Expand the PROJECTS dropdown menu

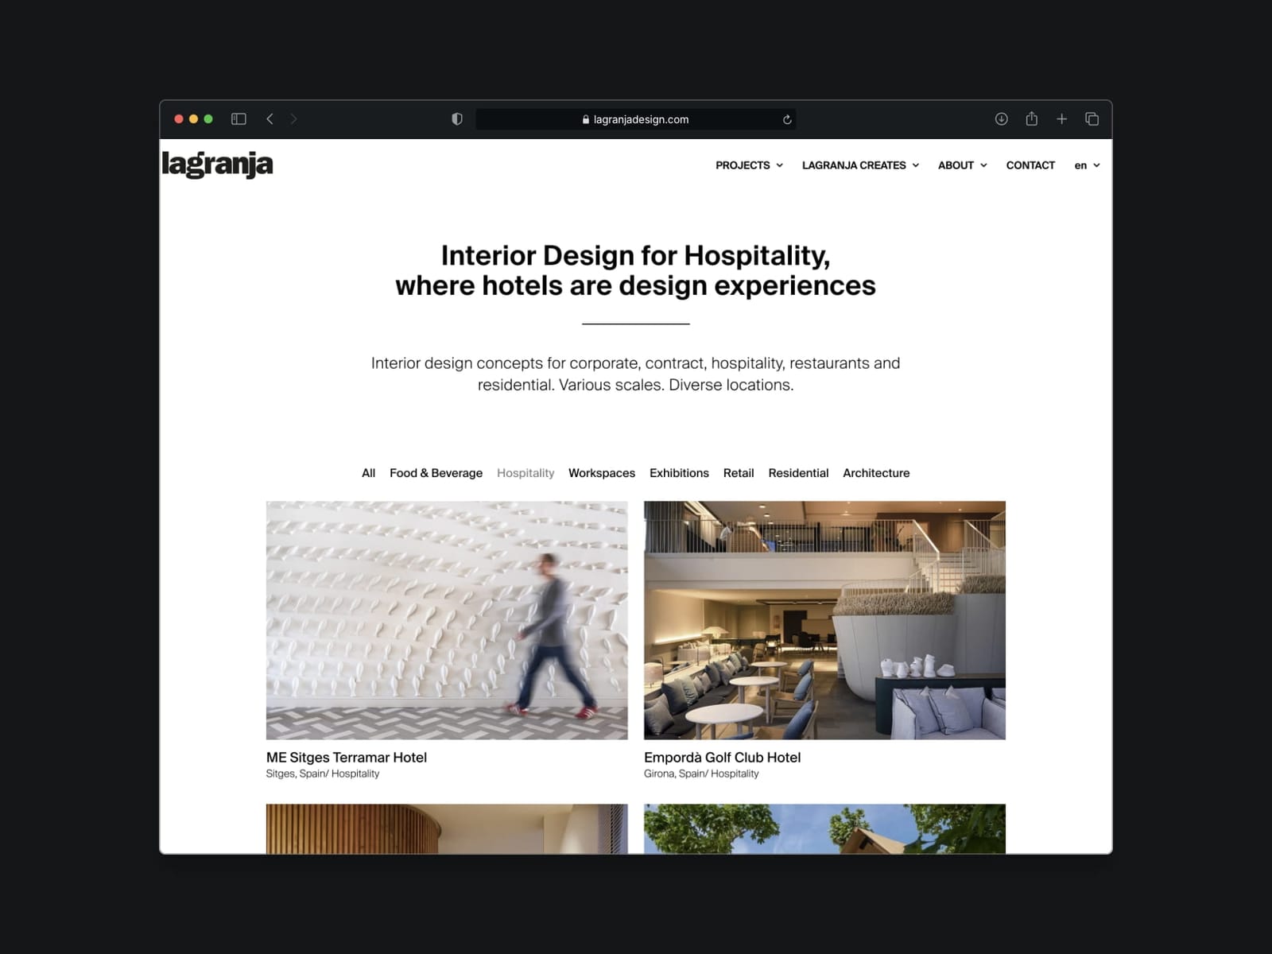(749, 165)
